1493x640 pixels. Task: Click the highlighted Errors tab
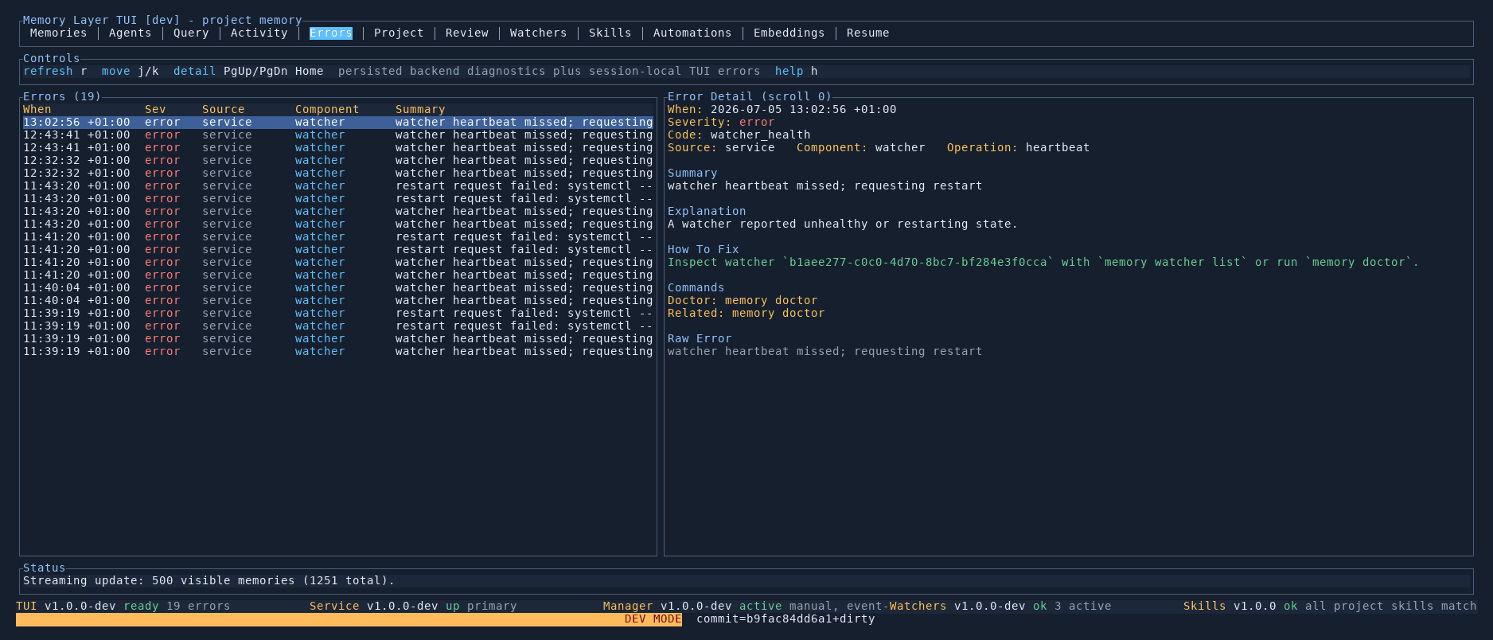coord(331,33)
